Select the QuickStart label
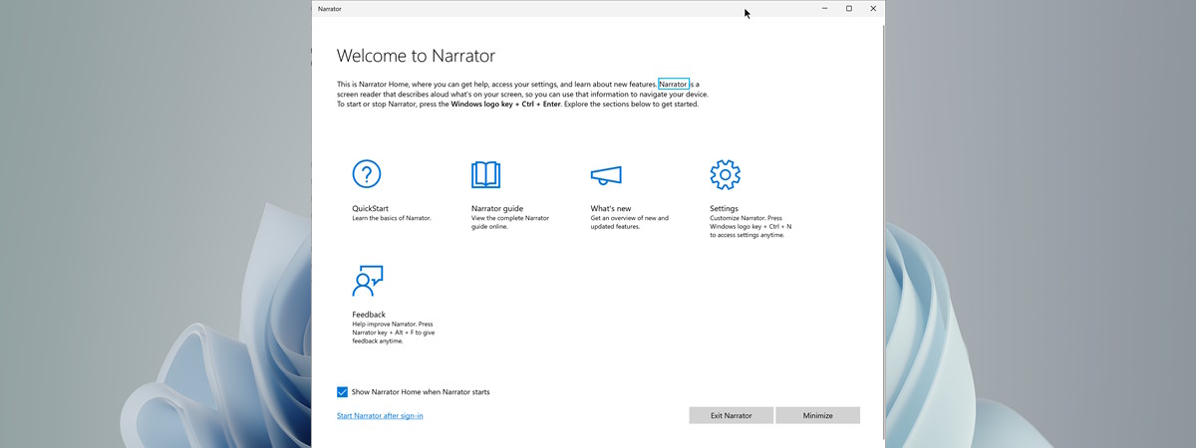This screenshot has width=1196, height=448. point(370,208)
